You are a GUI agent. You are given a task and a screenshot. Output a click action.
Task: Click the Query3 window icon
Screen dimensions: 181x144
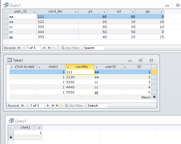click(x=11, y=121)
